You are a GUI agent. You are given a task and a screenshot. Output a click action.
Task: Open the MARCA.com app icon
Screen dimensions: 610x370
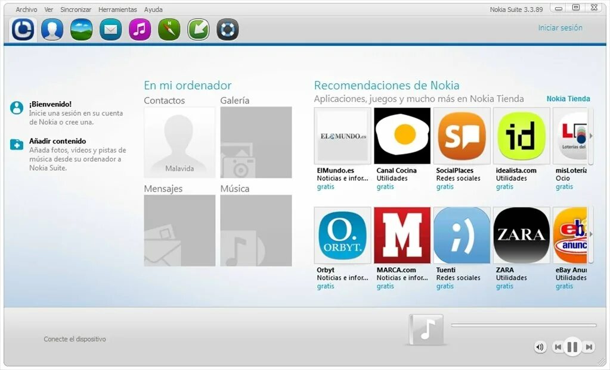coord(402,236)
